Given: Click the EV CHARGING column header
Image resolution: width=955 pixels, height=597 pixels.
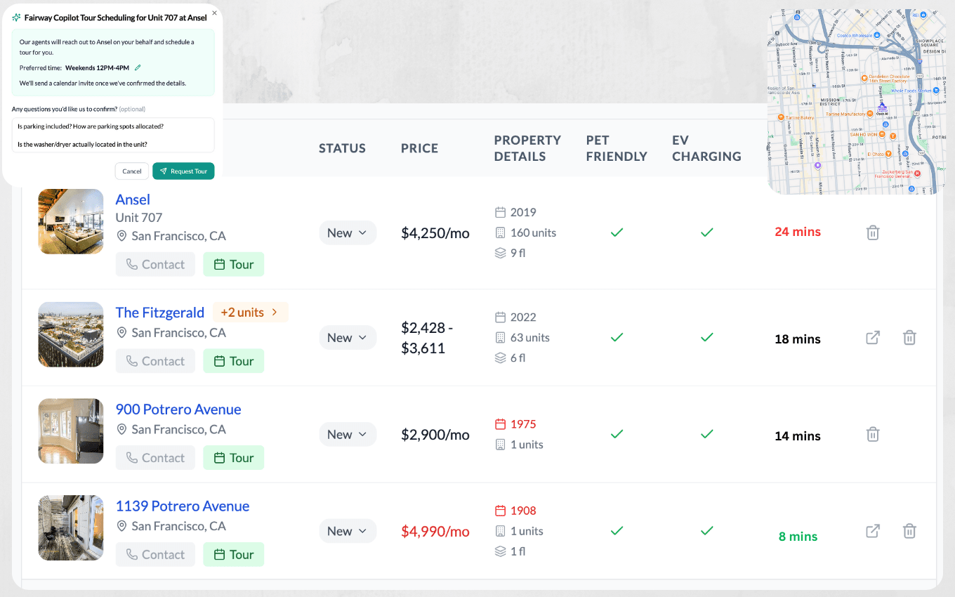Looking at the screenshot, I should [x=706, y=148].
